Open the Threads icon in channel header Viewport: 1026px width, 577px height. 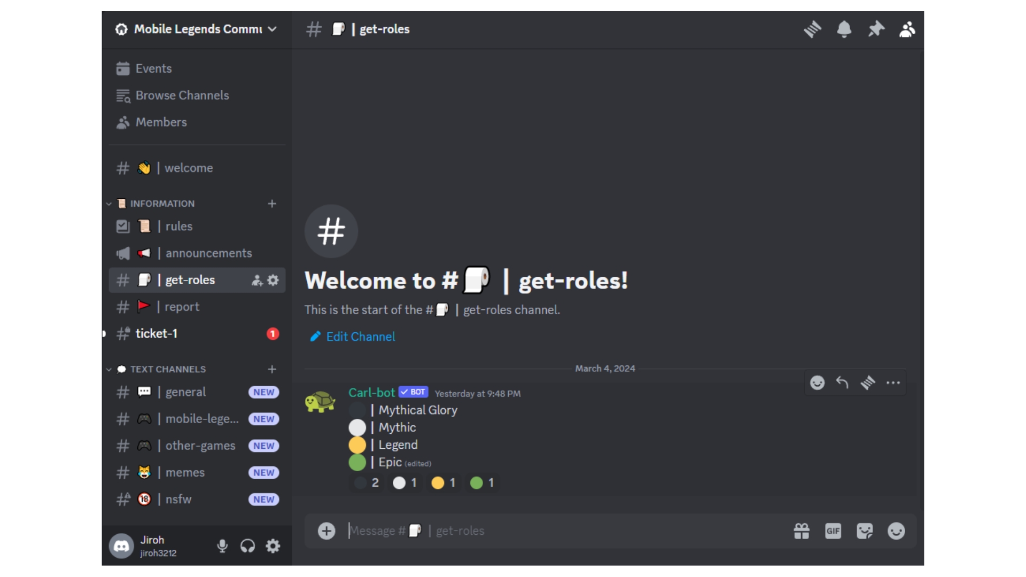[812, 29]
